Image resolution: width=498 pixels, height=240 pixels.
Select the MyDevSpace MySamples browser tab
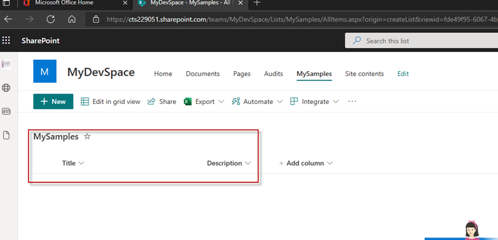(190, 3)
